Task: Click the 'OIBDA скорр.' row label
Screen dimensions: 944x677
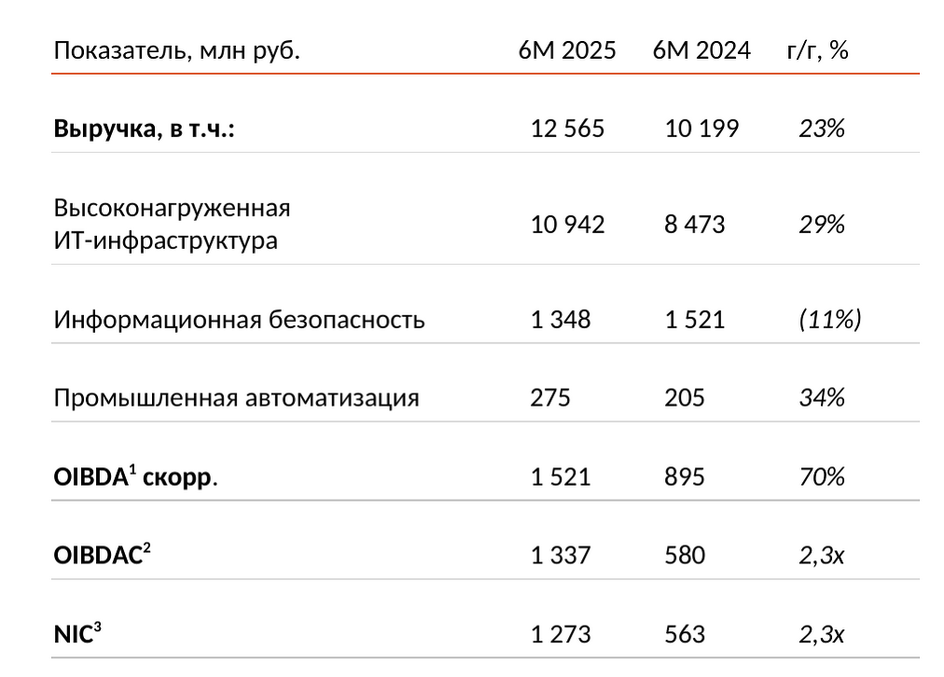Action: (x=135, y=477)
